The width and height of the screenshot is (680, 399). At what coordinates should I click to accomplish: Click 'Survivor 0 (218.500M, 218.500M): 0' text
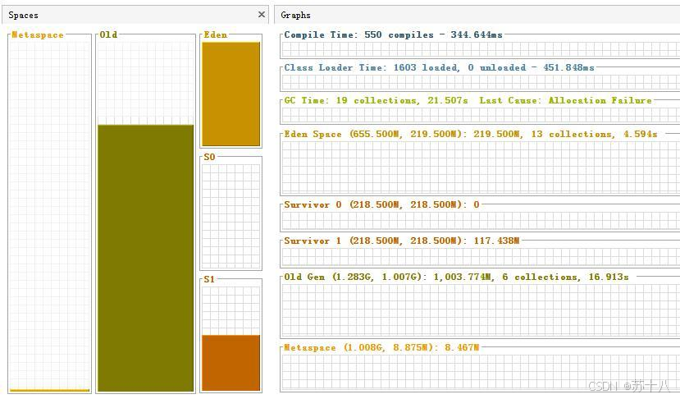click(382, 204)
